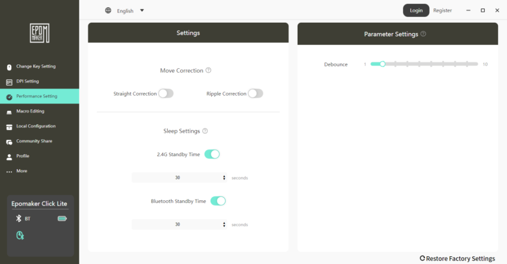Open the DPI Setting page
Viewport: 507px width, 264px height.
(x=27, y=81)
